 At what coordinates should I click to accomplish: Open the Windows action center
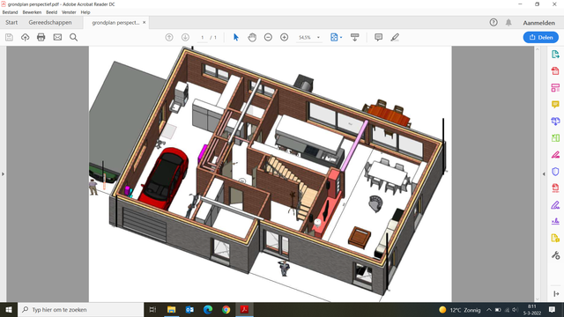pos(553,309)
